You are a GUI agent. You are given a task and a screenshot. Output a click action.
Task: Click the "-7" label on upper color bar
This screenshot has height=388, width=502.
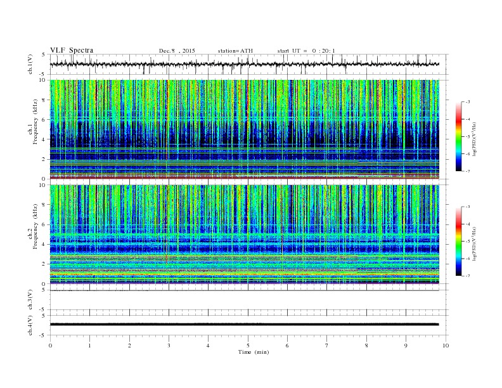pyautogui.click(x=468, y=171)
